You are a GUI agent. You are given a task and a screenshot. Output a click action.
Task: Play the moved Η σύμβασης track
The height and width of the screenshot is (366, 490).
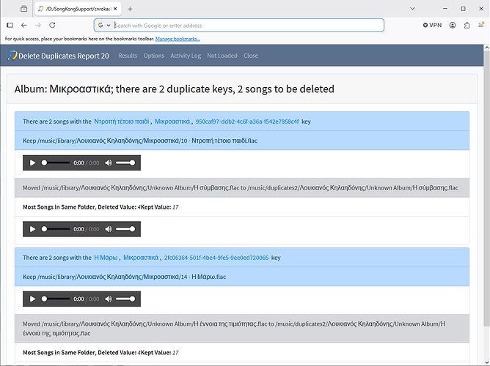pyautogui.click(x=32, y=229)
